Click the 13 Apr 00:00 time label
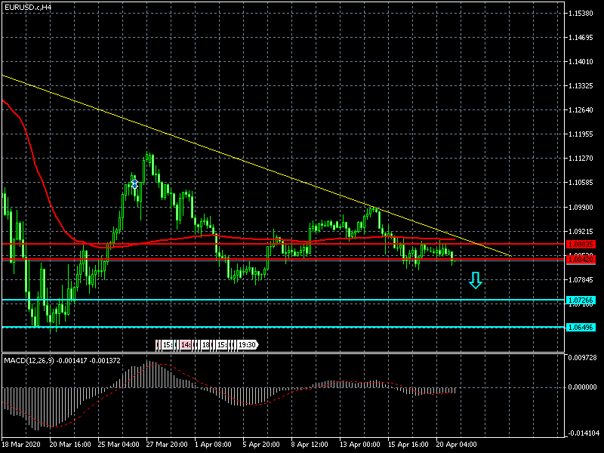The image size is (604, 453). 359,445
